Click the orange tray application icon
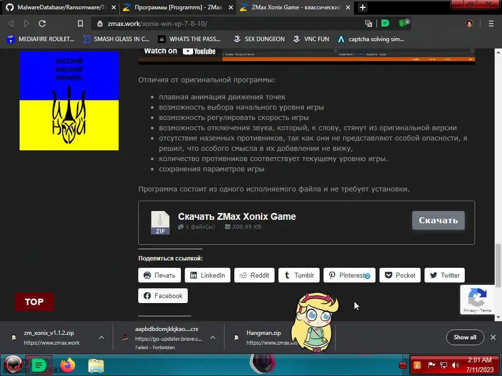Image resolution: width=502 pixels, height=376 pixels. 417,365
